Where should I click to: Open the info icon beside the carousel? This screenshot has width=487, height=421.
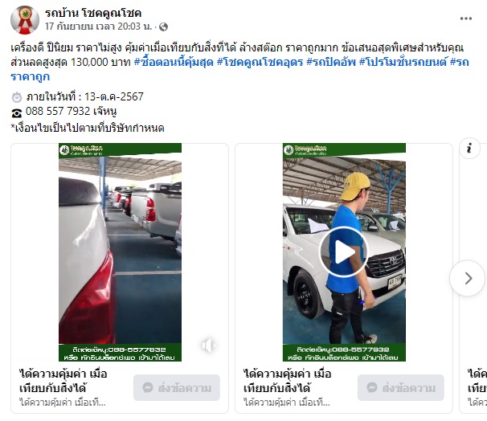pyautogui.click(x=469, y=148)
